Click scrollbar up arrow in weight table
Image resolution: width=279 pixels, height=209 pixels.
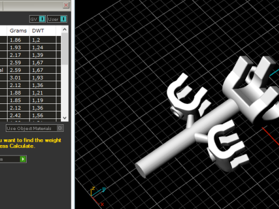click(65, 30)
